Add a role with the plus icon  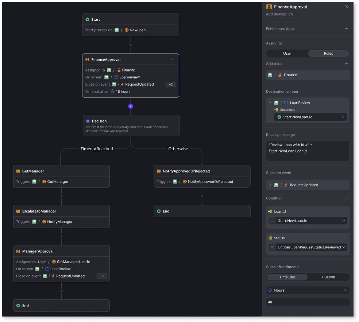[x=347, y=64]
